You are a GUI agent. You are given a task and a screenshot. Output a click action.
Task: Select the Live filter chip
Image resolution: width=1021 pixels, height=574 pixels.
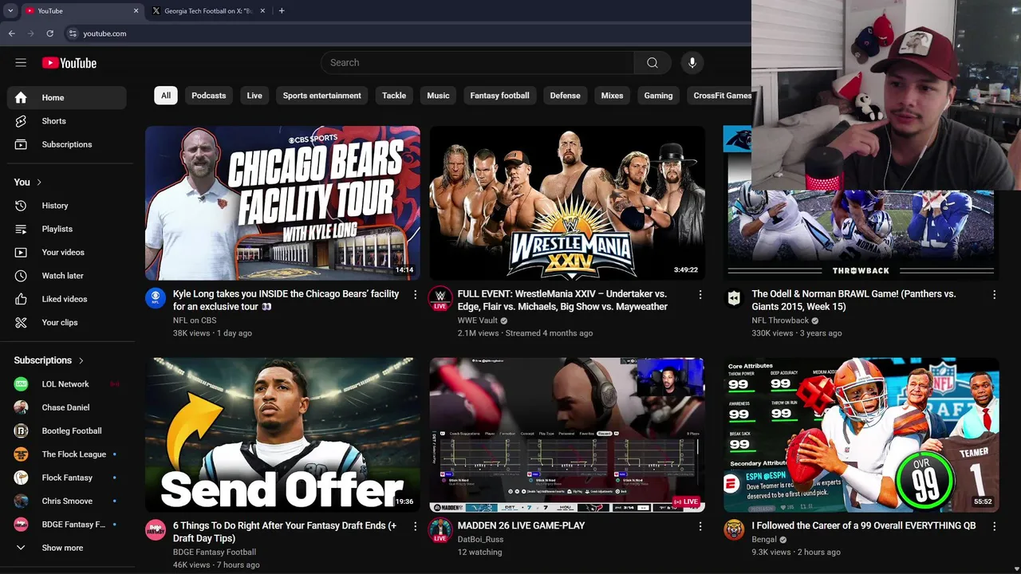254,96
